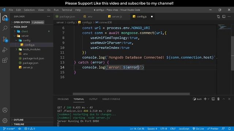
Task: Open the File menu
Action: tap(11, 10)
